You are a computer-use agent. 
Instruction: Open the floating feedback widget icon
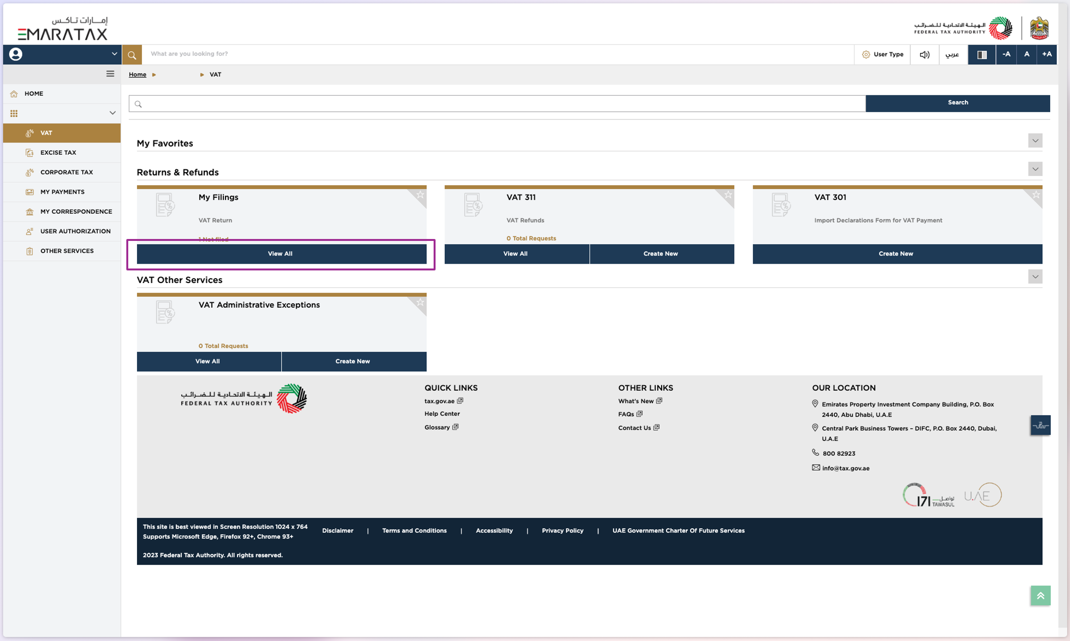click(1040, 425)
